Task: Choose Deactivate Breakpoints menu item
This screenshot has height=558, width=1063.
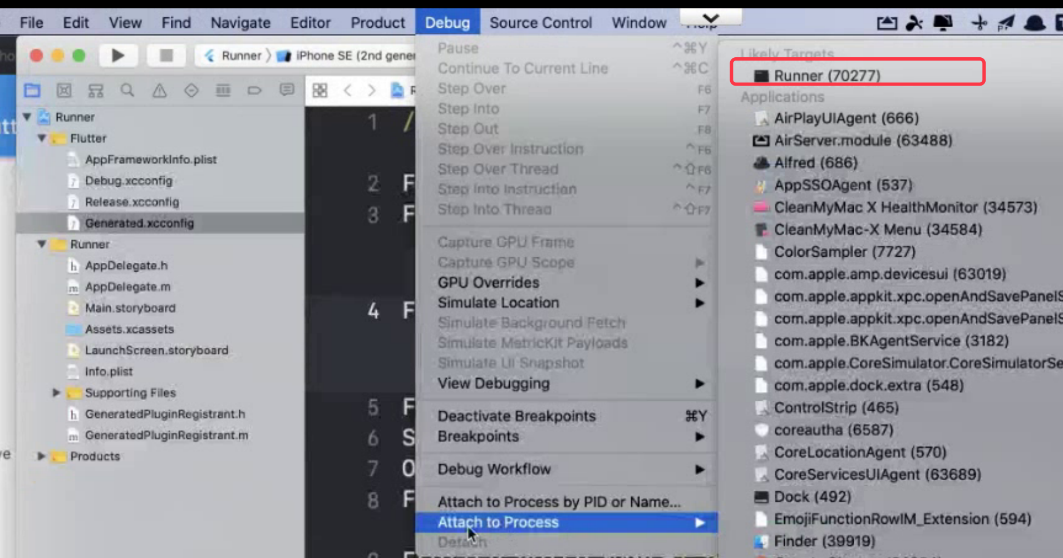Action: point(568,416)
